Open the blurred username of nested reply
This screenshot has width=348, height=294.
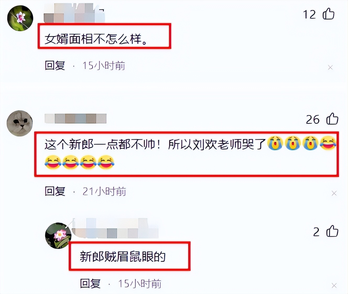click(115, 228)
